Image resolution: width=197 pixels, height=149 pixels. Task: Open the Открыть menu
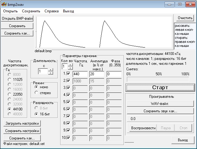pos(10,11)
